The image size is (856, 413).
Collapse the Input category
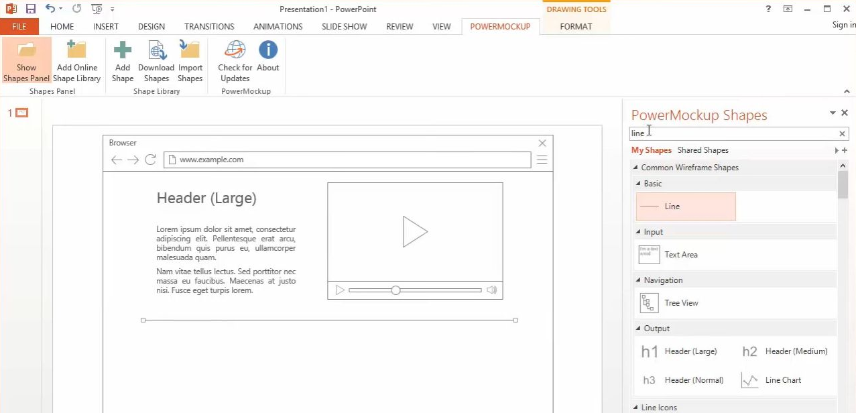[x=638, y=232]
